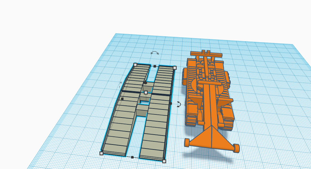Click white corner handle at the front-left corner

[101, 153]
